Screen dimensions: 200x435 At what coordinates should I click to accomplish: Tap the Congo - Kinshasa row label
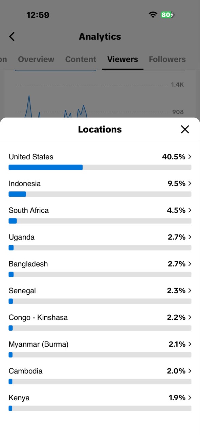38,317
